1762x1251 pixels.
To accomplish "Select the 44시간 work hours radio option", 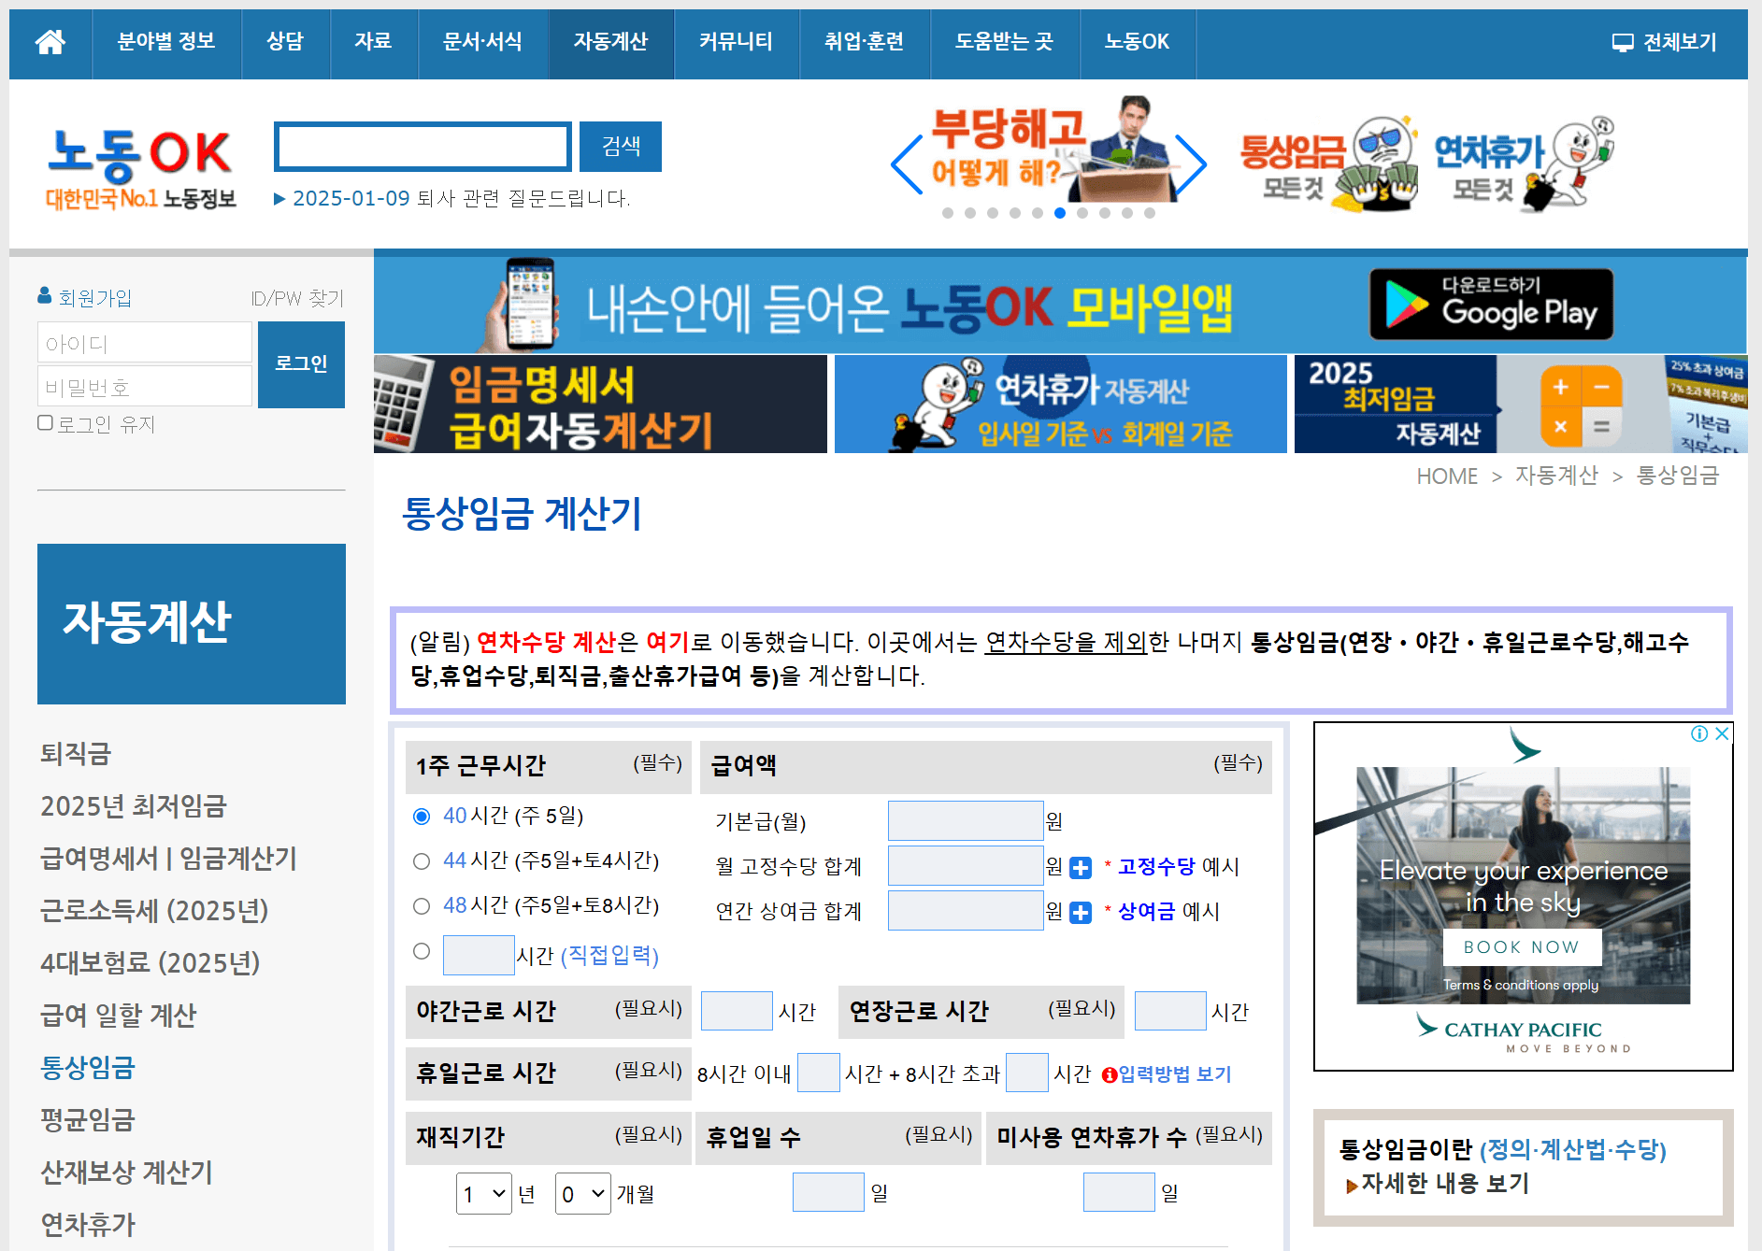I will (x=421, y=861).
